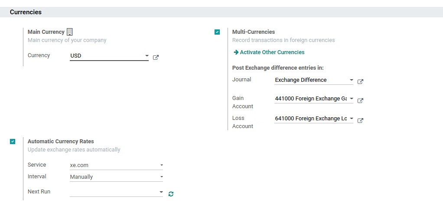
Task: Open external link for Gain Account
Action: (x=360, y=100)
